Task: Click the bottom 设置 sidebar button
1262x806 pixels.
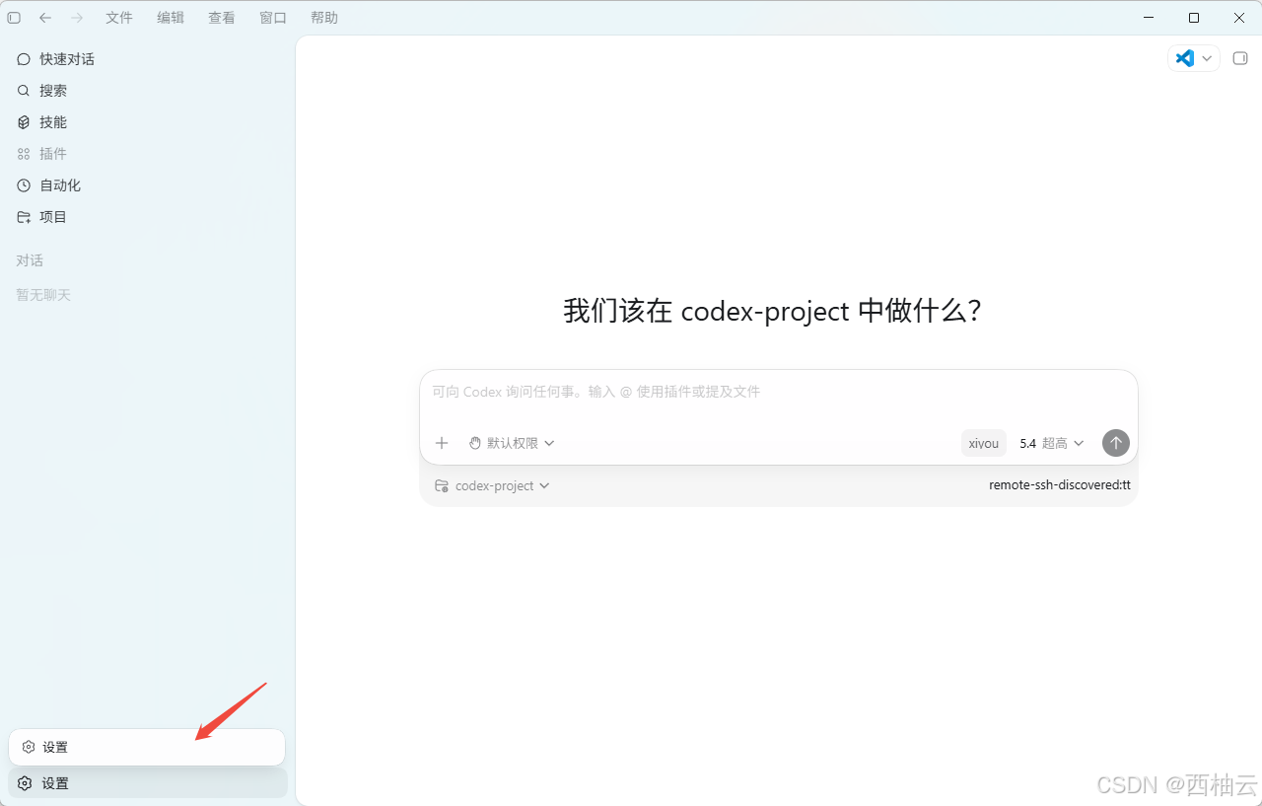Action: pos(148,783)
